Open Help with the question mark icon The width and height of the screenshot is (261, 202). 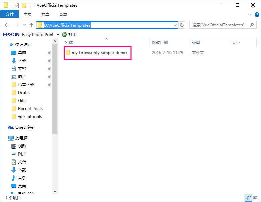click(x=257, y=15)
